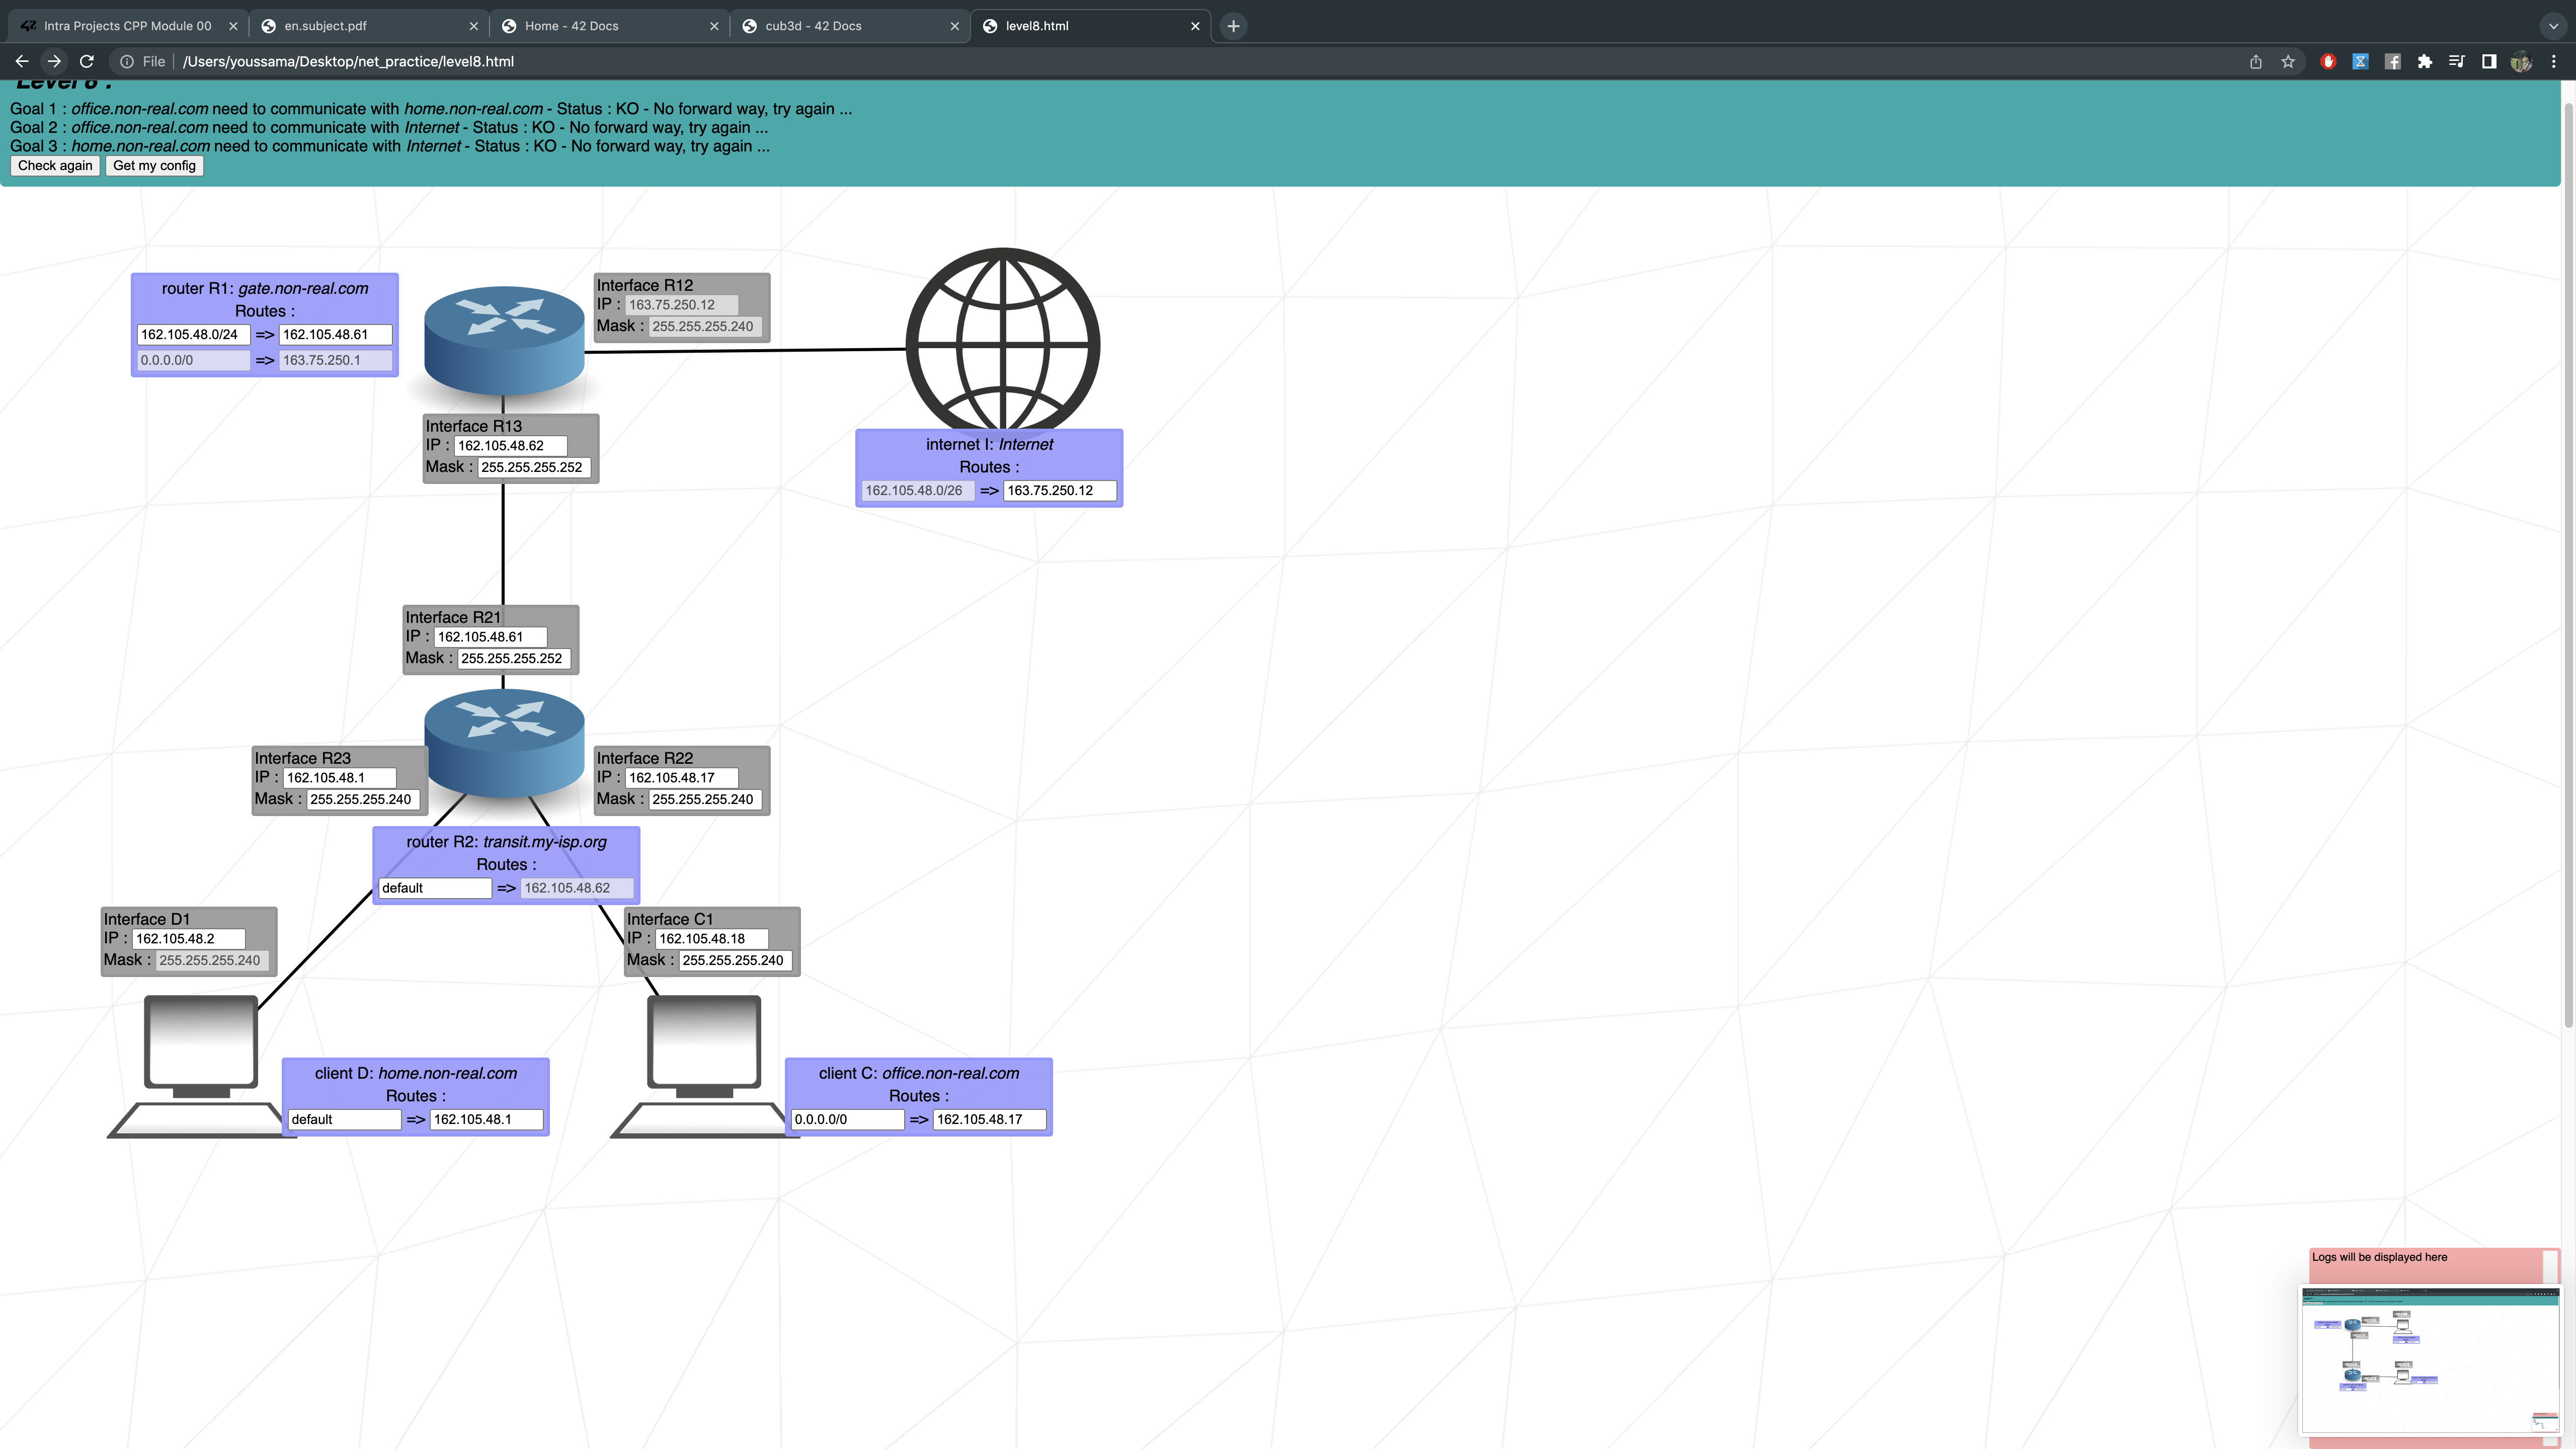Screen dimensions: 2576x1449
Task: Bookmark the page with the star icon
Action: (2288, 61)
